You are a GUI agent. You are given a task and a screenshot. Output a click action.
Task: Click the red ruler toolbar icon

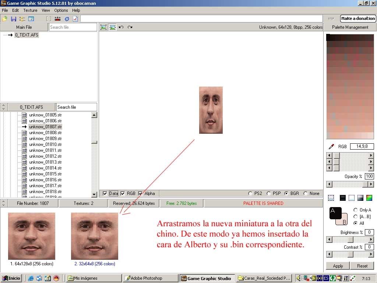(58, 19)
